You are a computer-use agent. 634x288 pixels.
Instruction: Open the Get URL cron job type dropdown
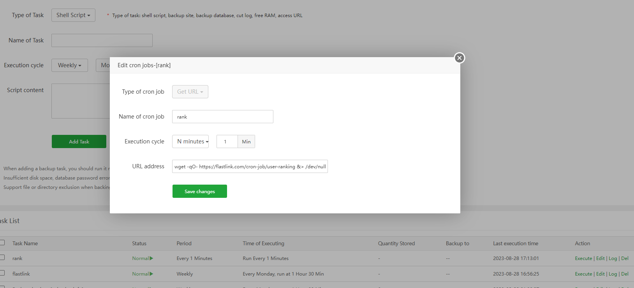coord(190,92)
